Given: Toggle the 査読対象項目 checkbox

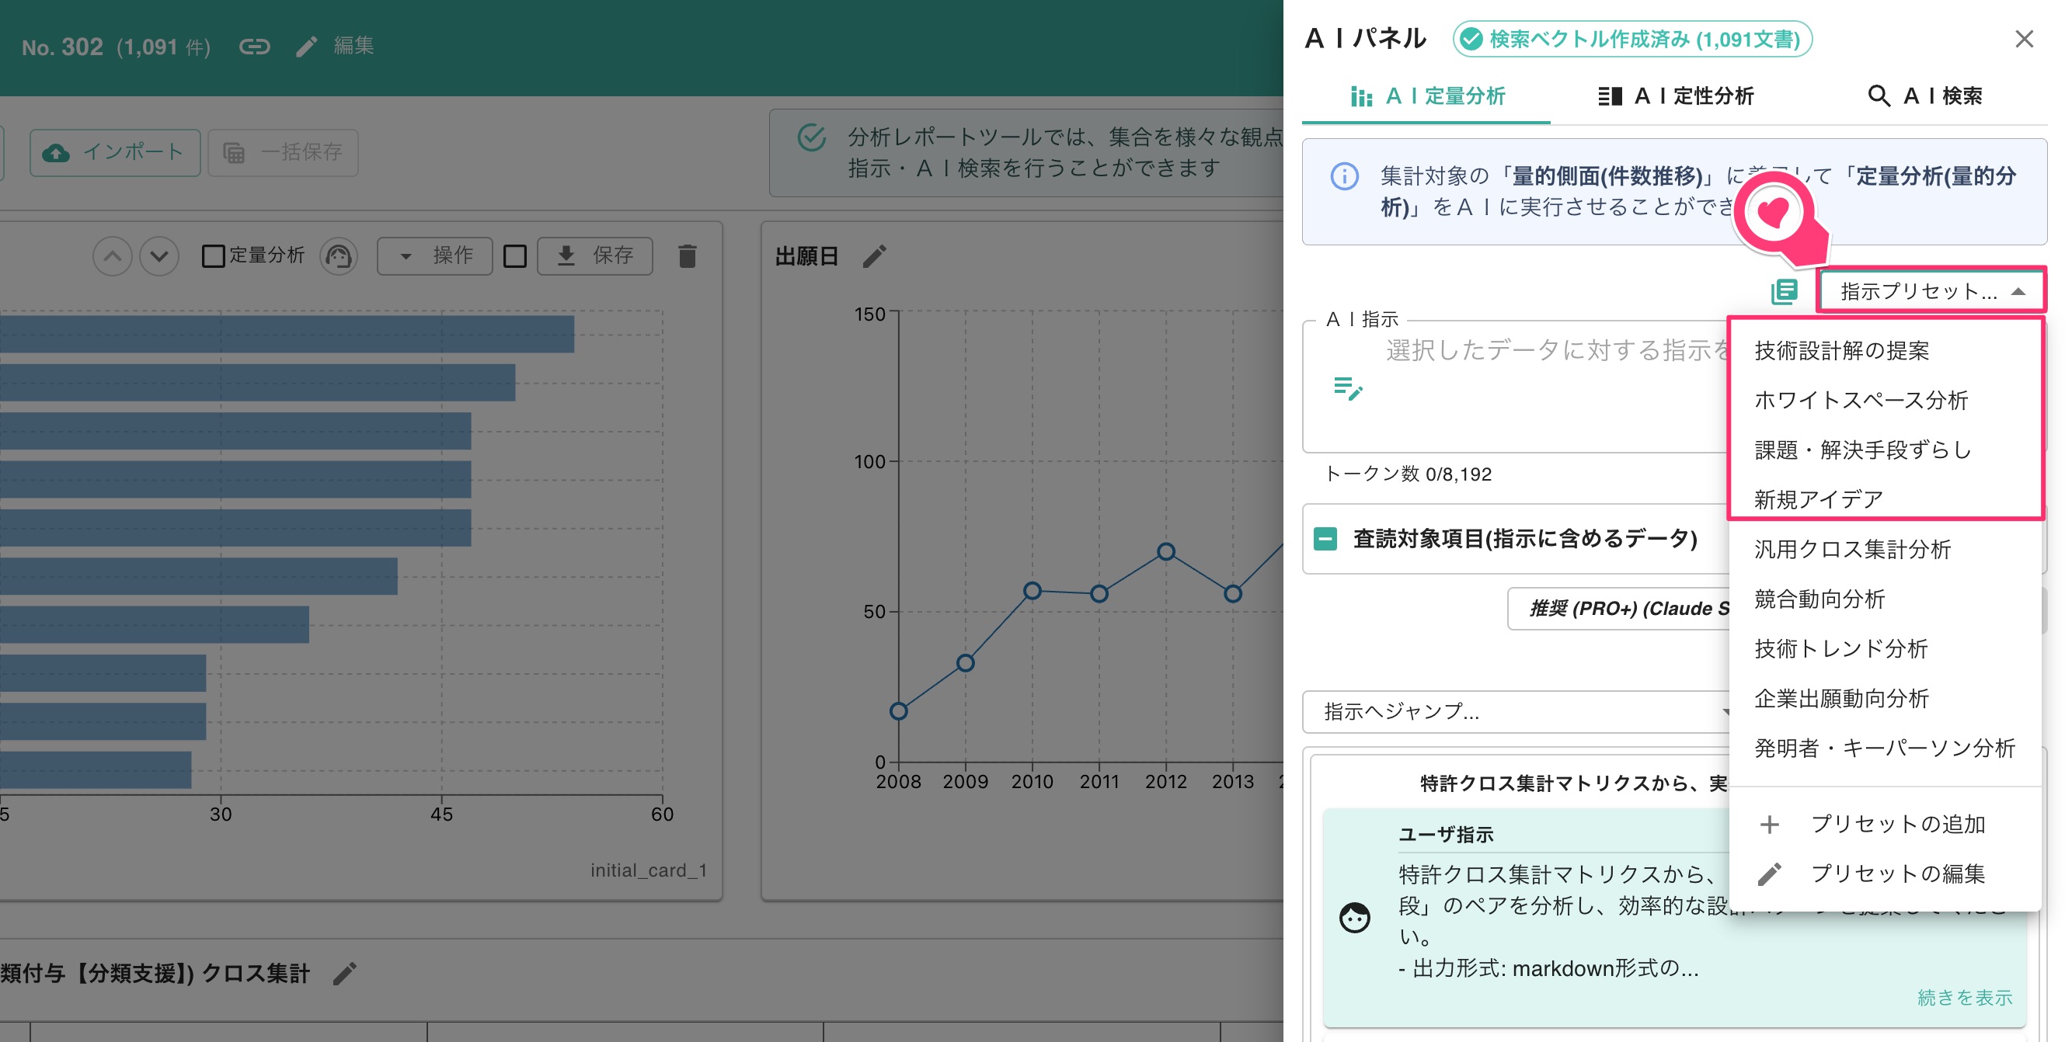Looking at the screenshot, I should pyautogui.click(x=1325, y=539).
